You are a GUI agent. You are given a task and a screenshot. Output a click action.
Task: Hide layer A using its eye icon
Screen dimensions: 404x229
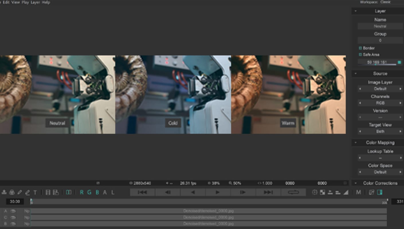point(13,211)
